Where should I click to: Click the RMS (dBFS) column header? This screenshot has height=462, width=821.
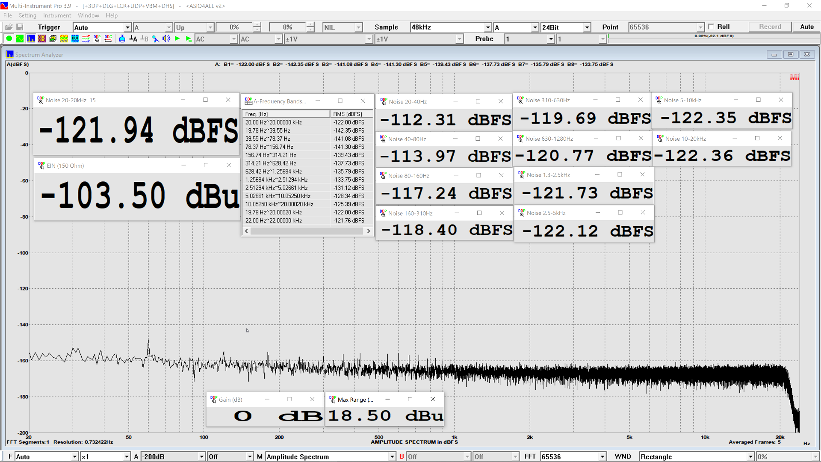pyautogui.click(x=351, y=114)
